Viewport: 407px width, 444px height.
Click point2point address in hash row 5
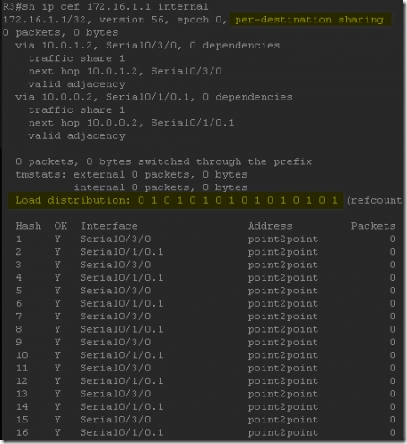click(283, 291)
